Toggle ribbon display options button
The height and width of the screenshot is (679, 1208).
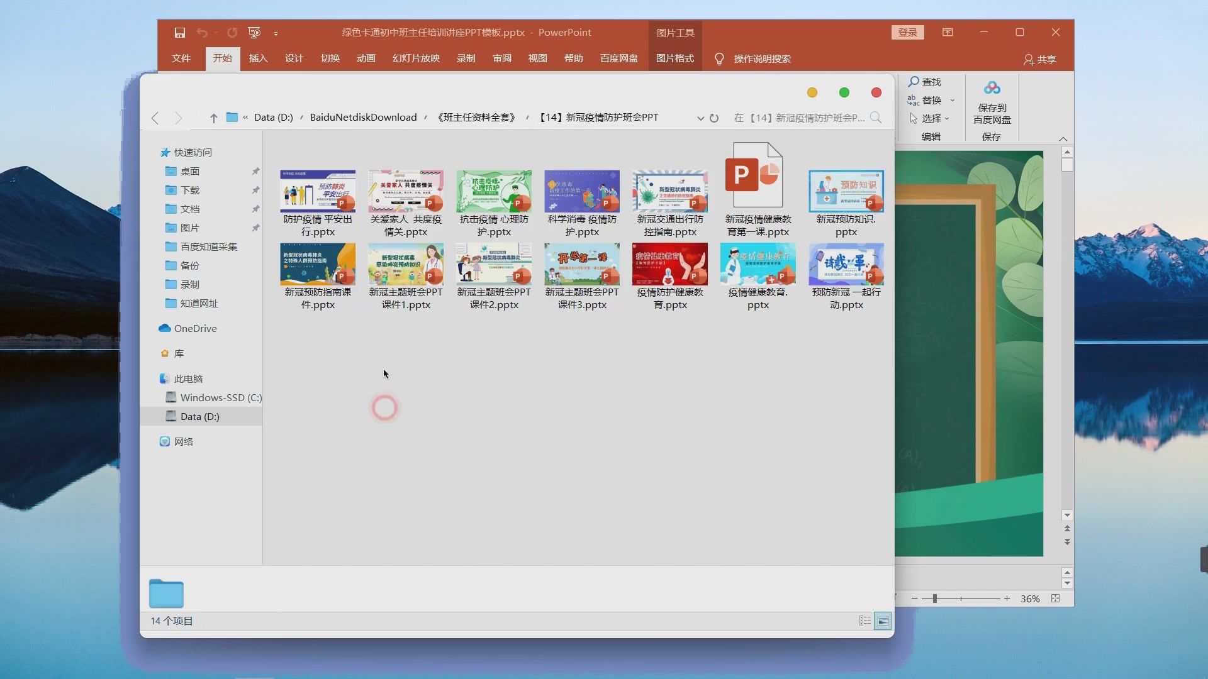point(948,33)
